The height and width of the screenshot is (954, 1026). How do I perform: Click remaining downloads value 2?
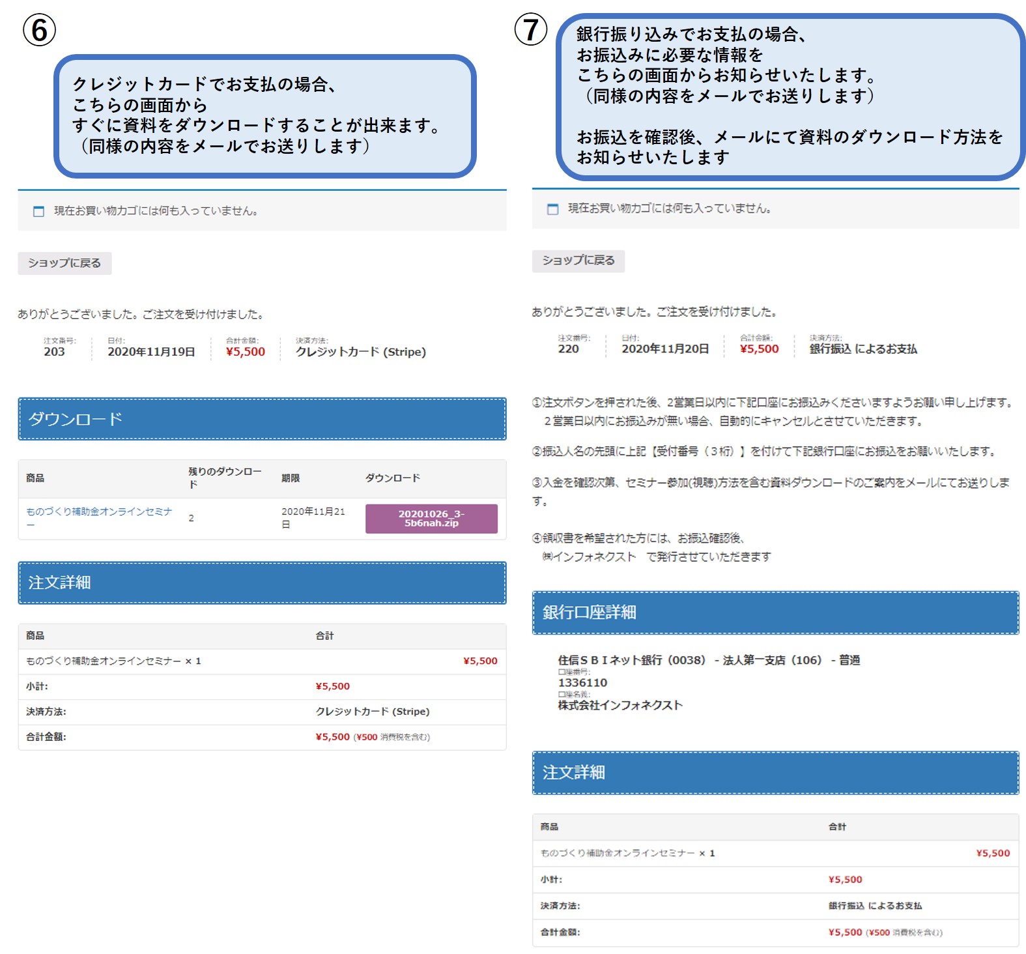(x=191, y=518)
